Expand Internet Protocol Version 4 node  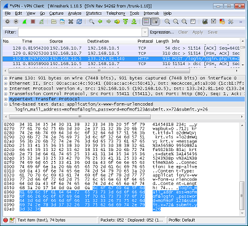[6, 88]
